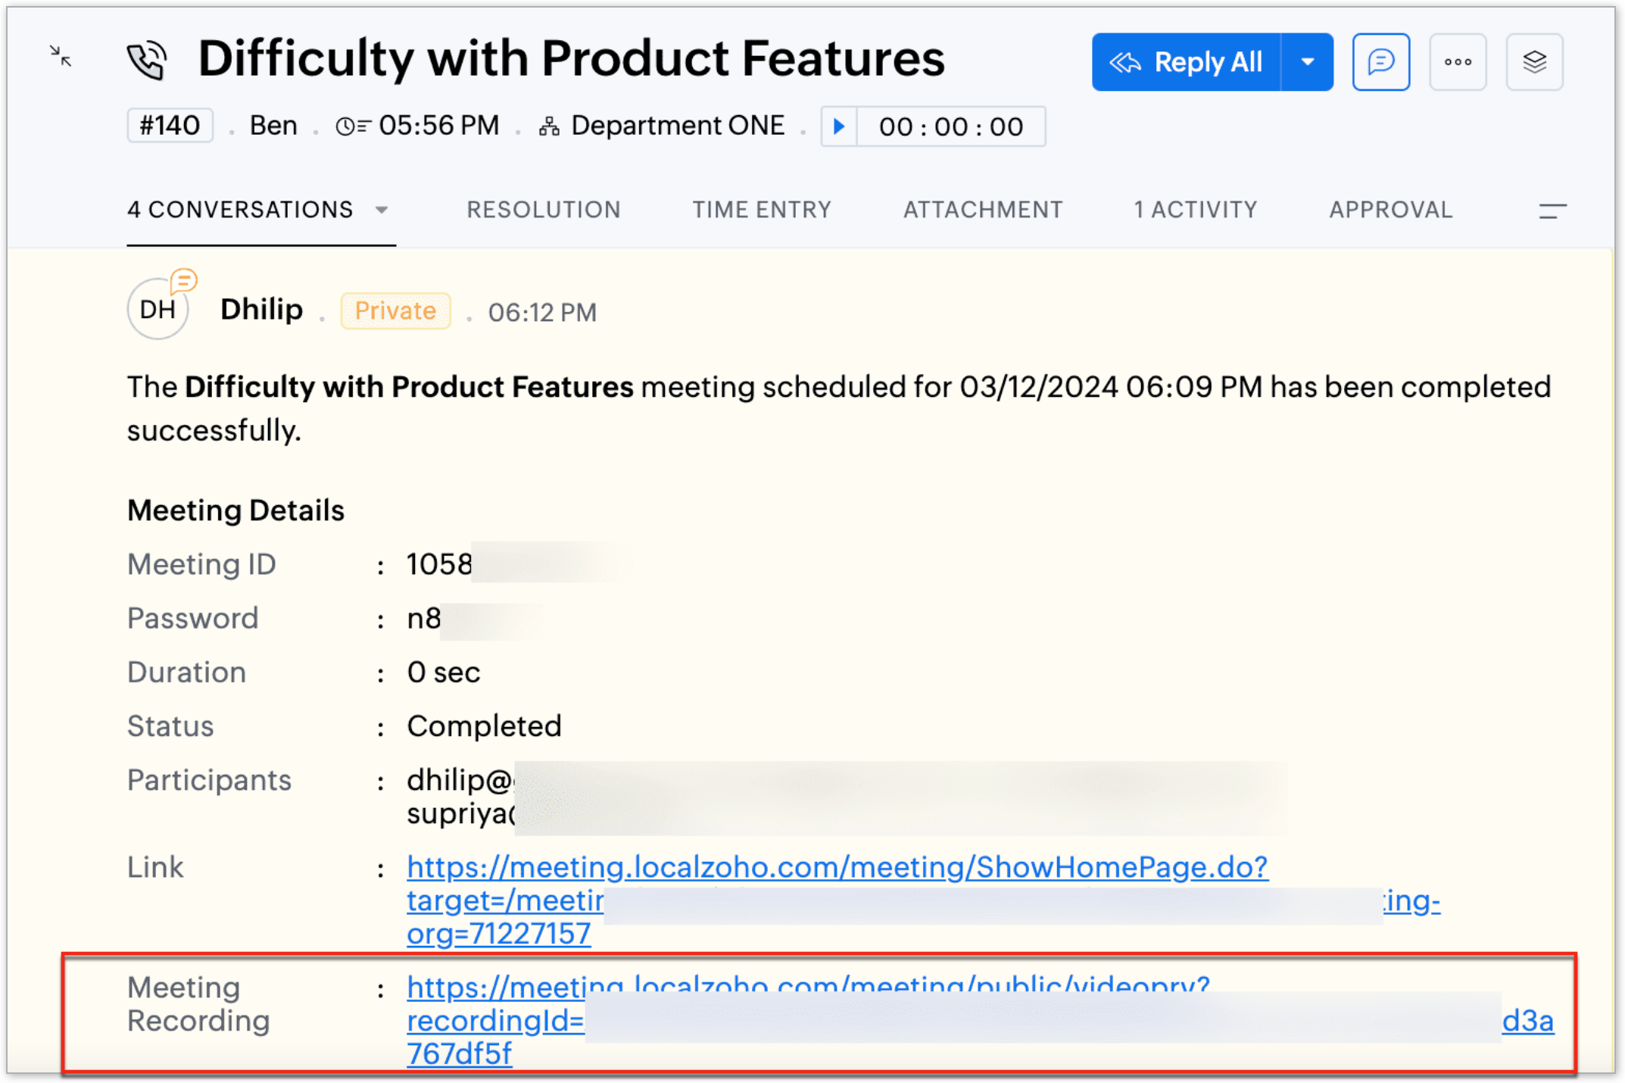Go to the Approval tab

[x=1390, y=210]
